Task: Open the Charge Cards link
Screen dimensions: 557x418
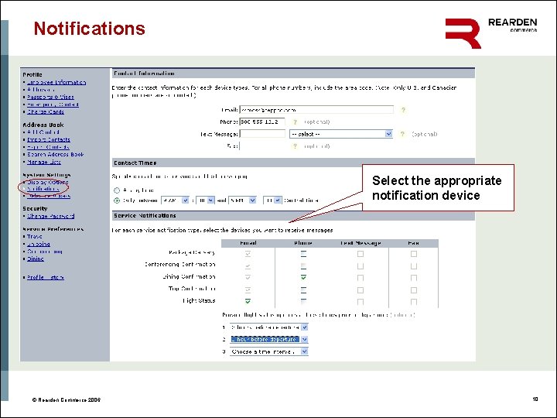Action: pyautogui.click(x=46, y=111)
